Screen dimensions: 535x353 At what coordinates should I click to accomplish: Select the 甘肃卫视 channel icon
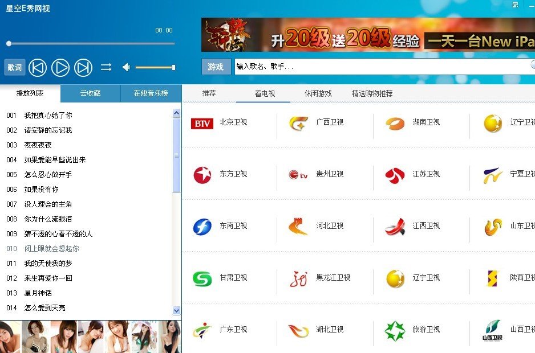pyautogui.click(x=201, y=278)
